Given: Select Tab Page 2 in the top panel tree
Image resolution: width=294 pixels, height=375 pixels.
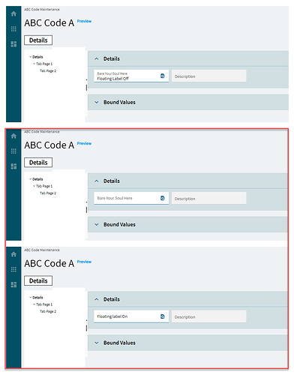Looking at the screenshot, I should coord(48,71).
